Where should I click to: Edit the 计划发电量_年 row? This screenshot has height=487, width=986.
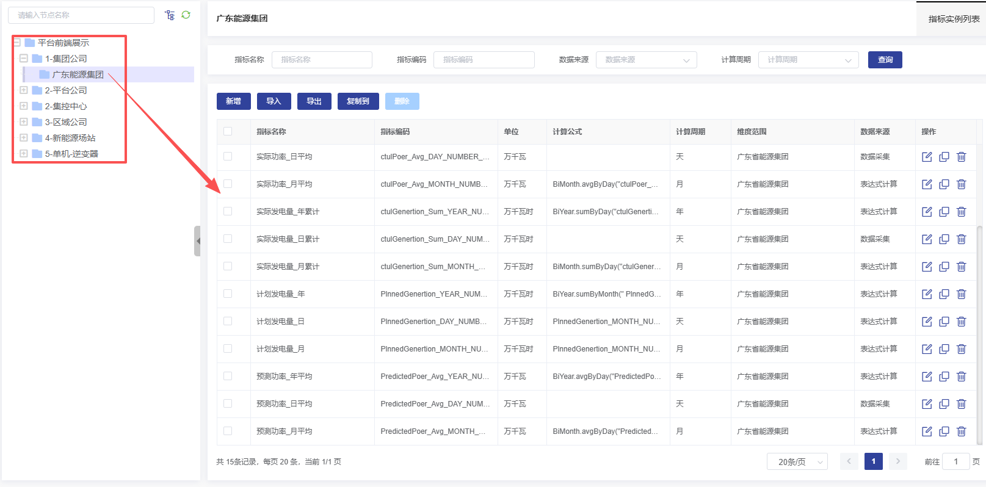[927, 294]
